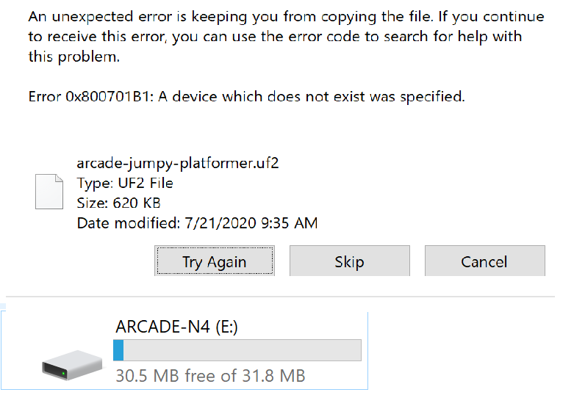This screenshot has width=574, height=395.
Task: Click the Type: UF2 File line
Action: pyautogui.click(x=124, y=184)
